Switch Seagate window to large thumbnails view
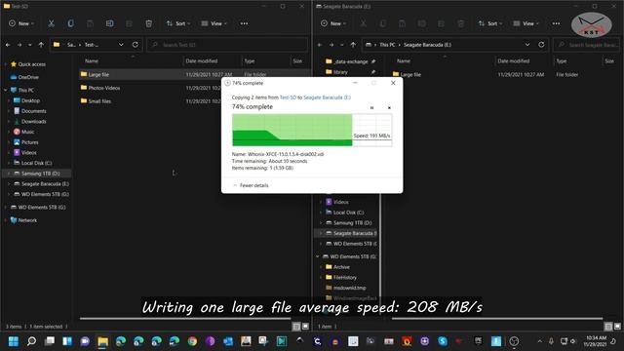Image resolution: width=624 pixels, height=351 pixels. coord(617,327)
